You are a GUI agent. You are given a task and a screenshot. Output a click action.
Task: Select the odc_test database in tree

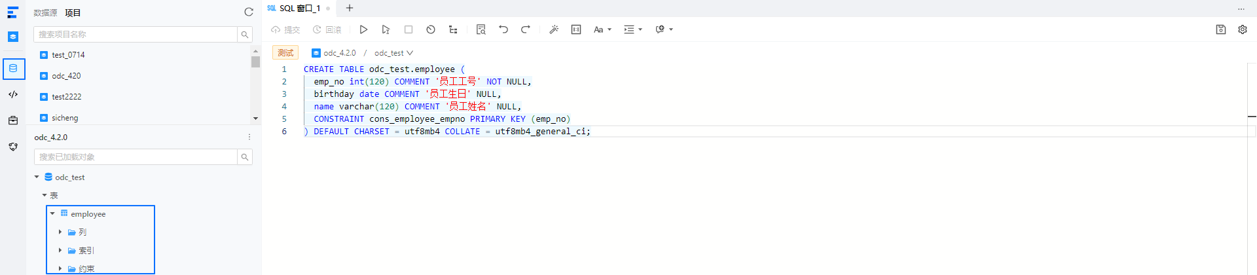[x=69, y=177]
